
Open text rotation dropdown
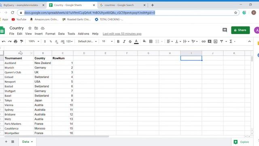click(194, 41)
